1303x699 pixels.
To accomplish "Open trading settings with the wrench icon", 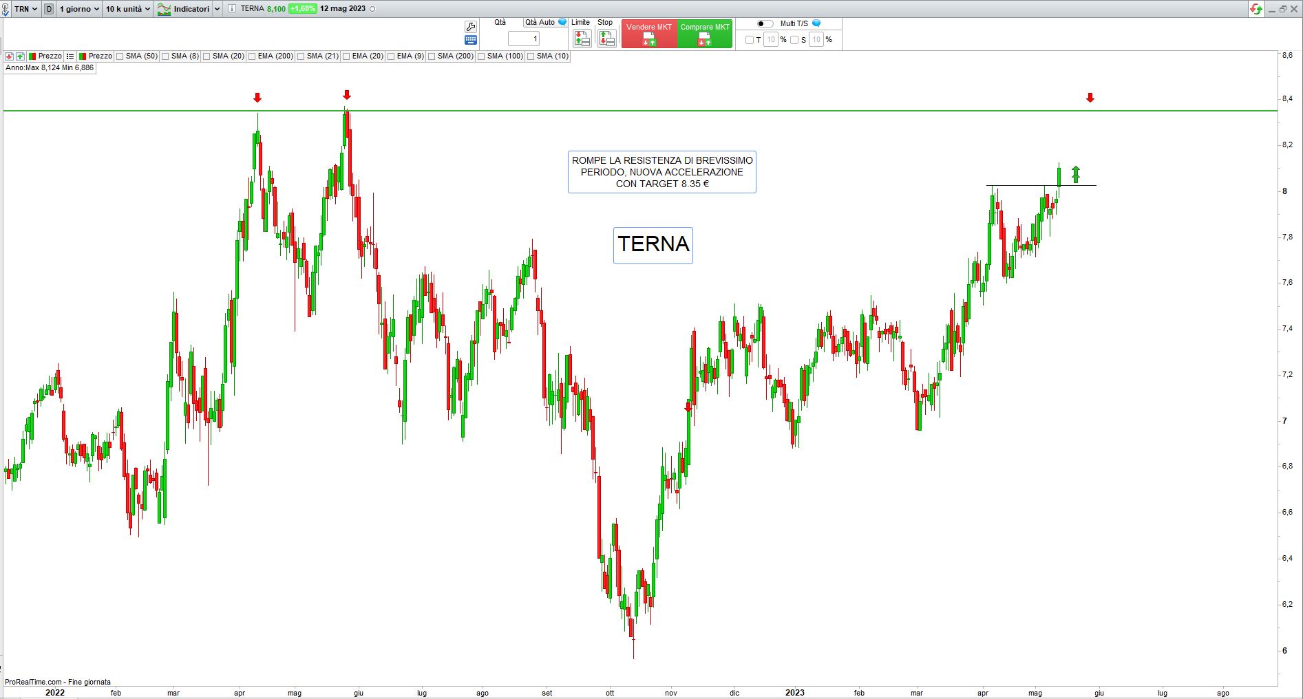I will 471,27.
